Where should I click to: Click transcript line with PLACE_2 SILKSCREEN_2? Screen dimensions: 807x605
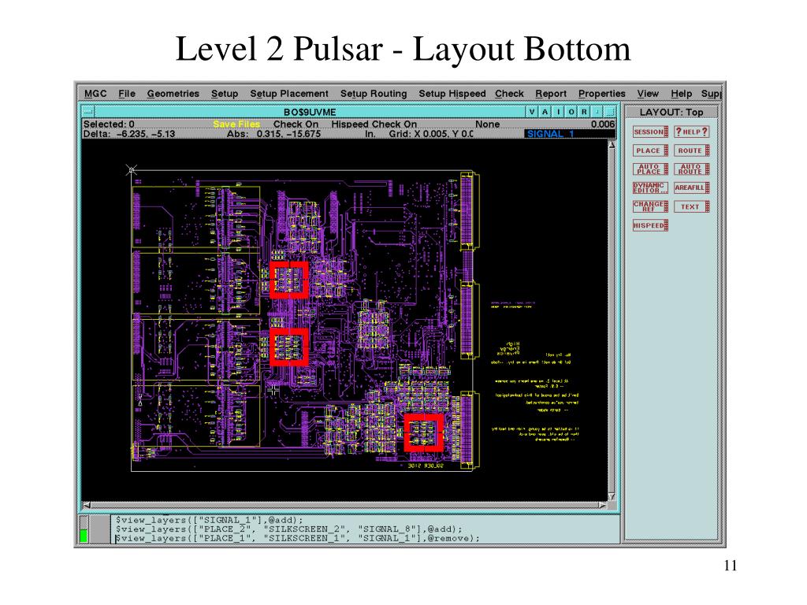point(288,529)
